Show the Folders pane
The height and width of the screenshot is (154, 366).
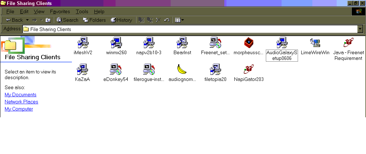pos(94,20)
